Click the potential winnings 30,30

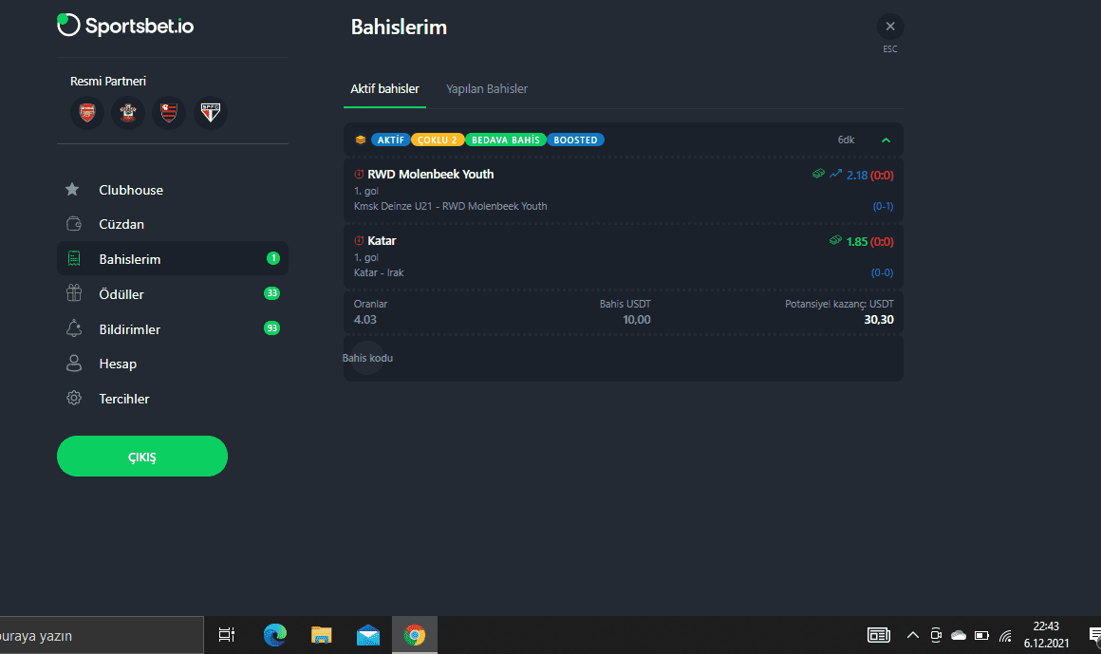878,320
